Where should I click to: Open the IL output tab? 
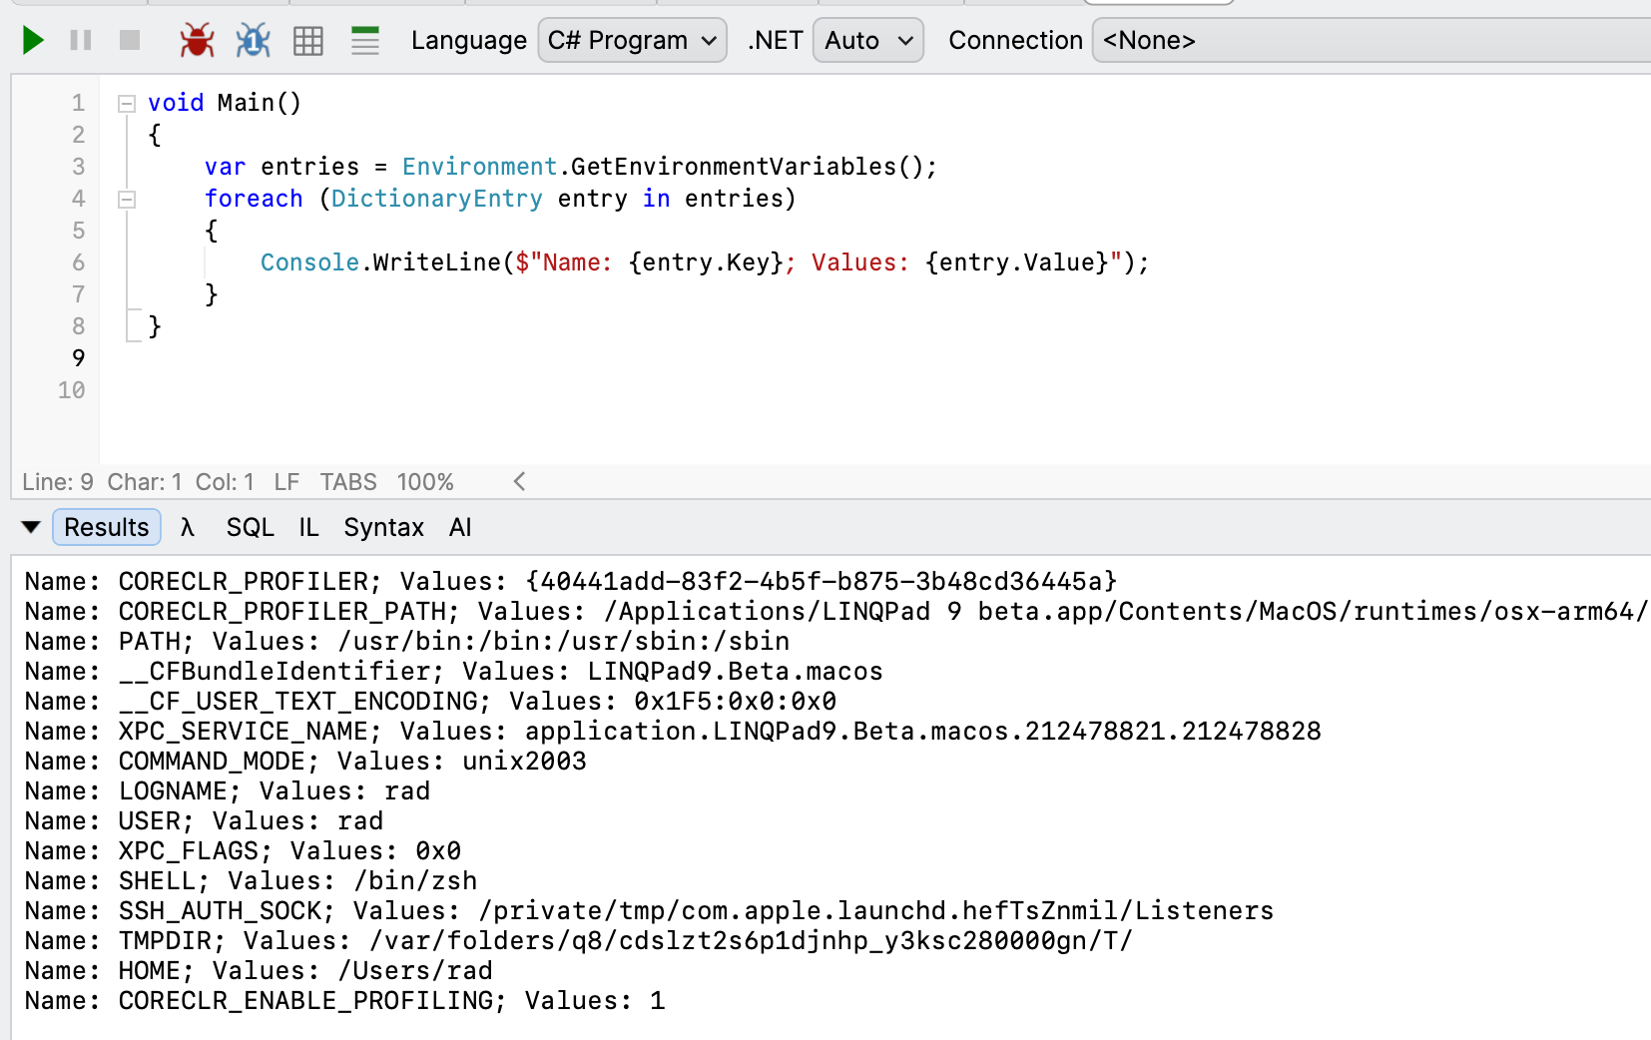tap(308, 527)
